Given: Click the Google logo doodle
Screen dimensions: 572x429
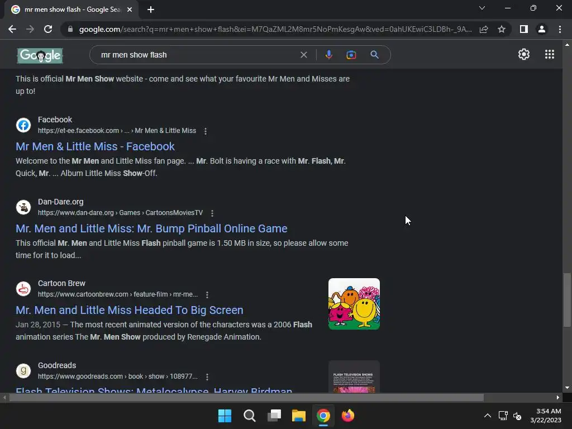Looking at the screenshot, I should point(40,56).
